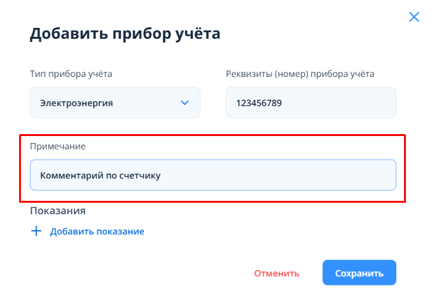Viewport: 432px width, 300px height.
Task: Click the Примечание label
Action: (57, 146)
